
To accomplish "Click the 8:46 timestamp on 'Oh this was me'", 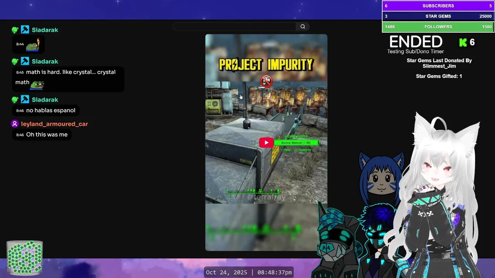I will point(20,135).
